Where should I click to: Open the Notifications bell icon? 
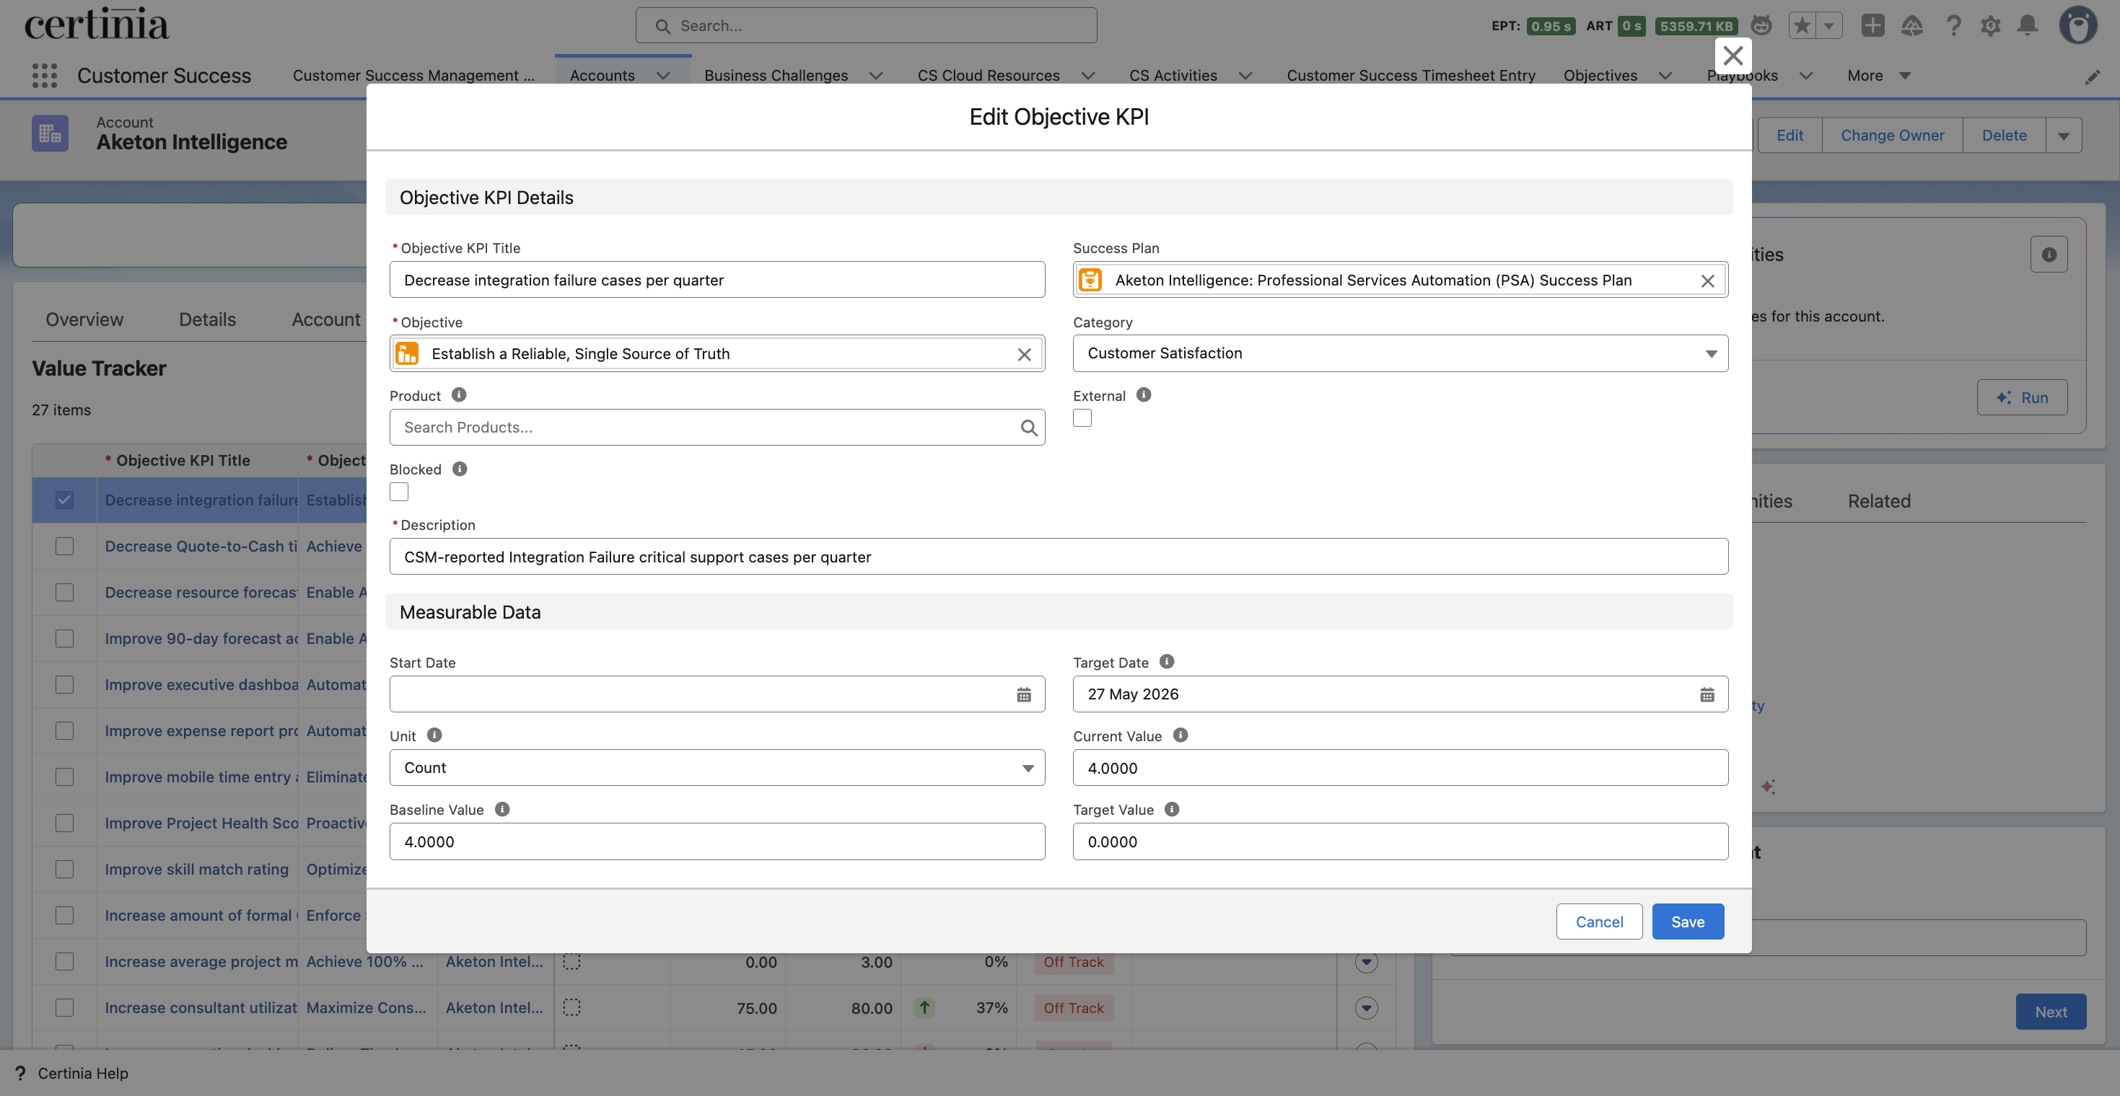pyautogui.click(x=2028, y=25)
